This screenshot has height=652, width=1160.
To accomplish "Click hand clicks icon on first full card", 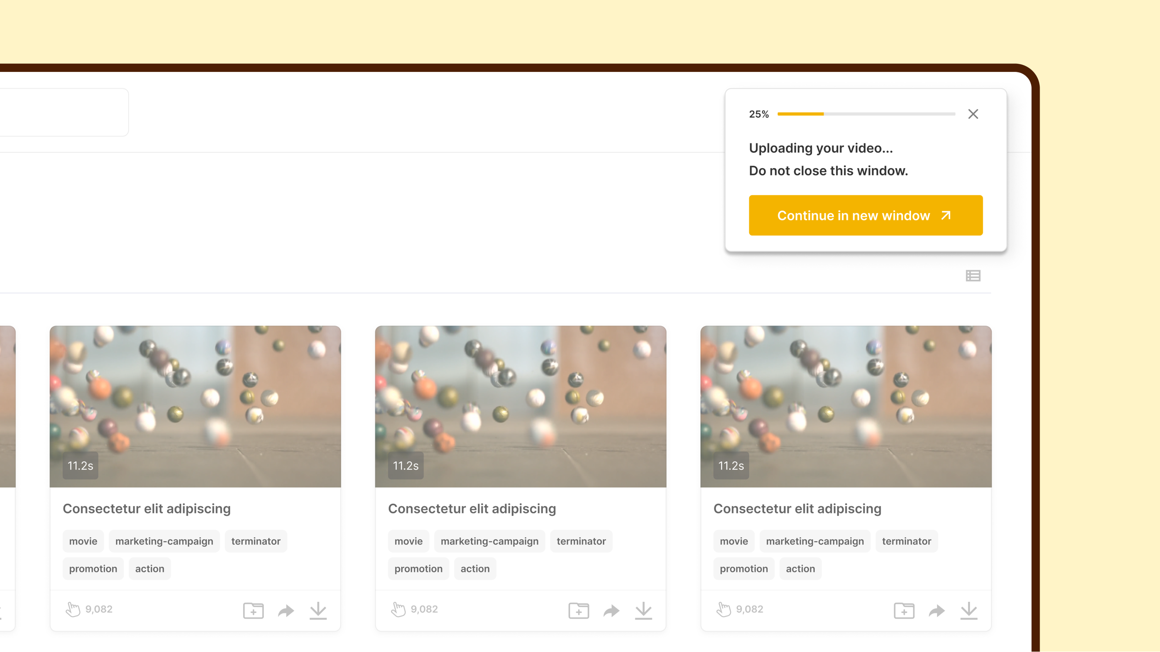I will (73, 609).
